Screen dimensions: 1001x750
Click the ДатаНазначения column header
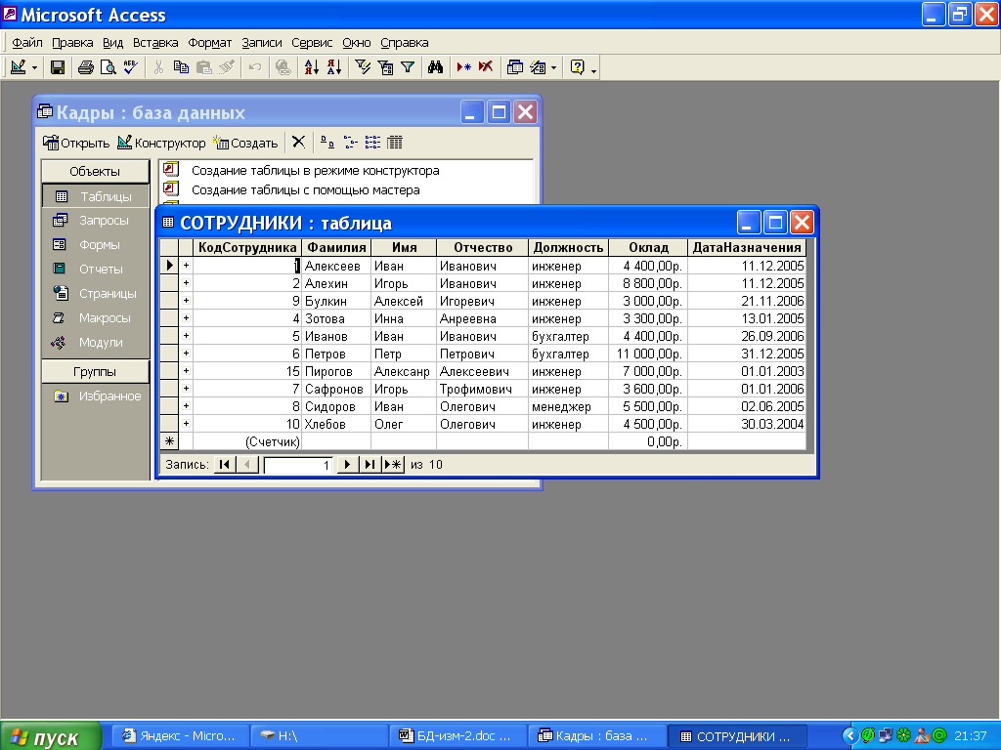746,247
